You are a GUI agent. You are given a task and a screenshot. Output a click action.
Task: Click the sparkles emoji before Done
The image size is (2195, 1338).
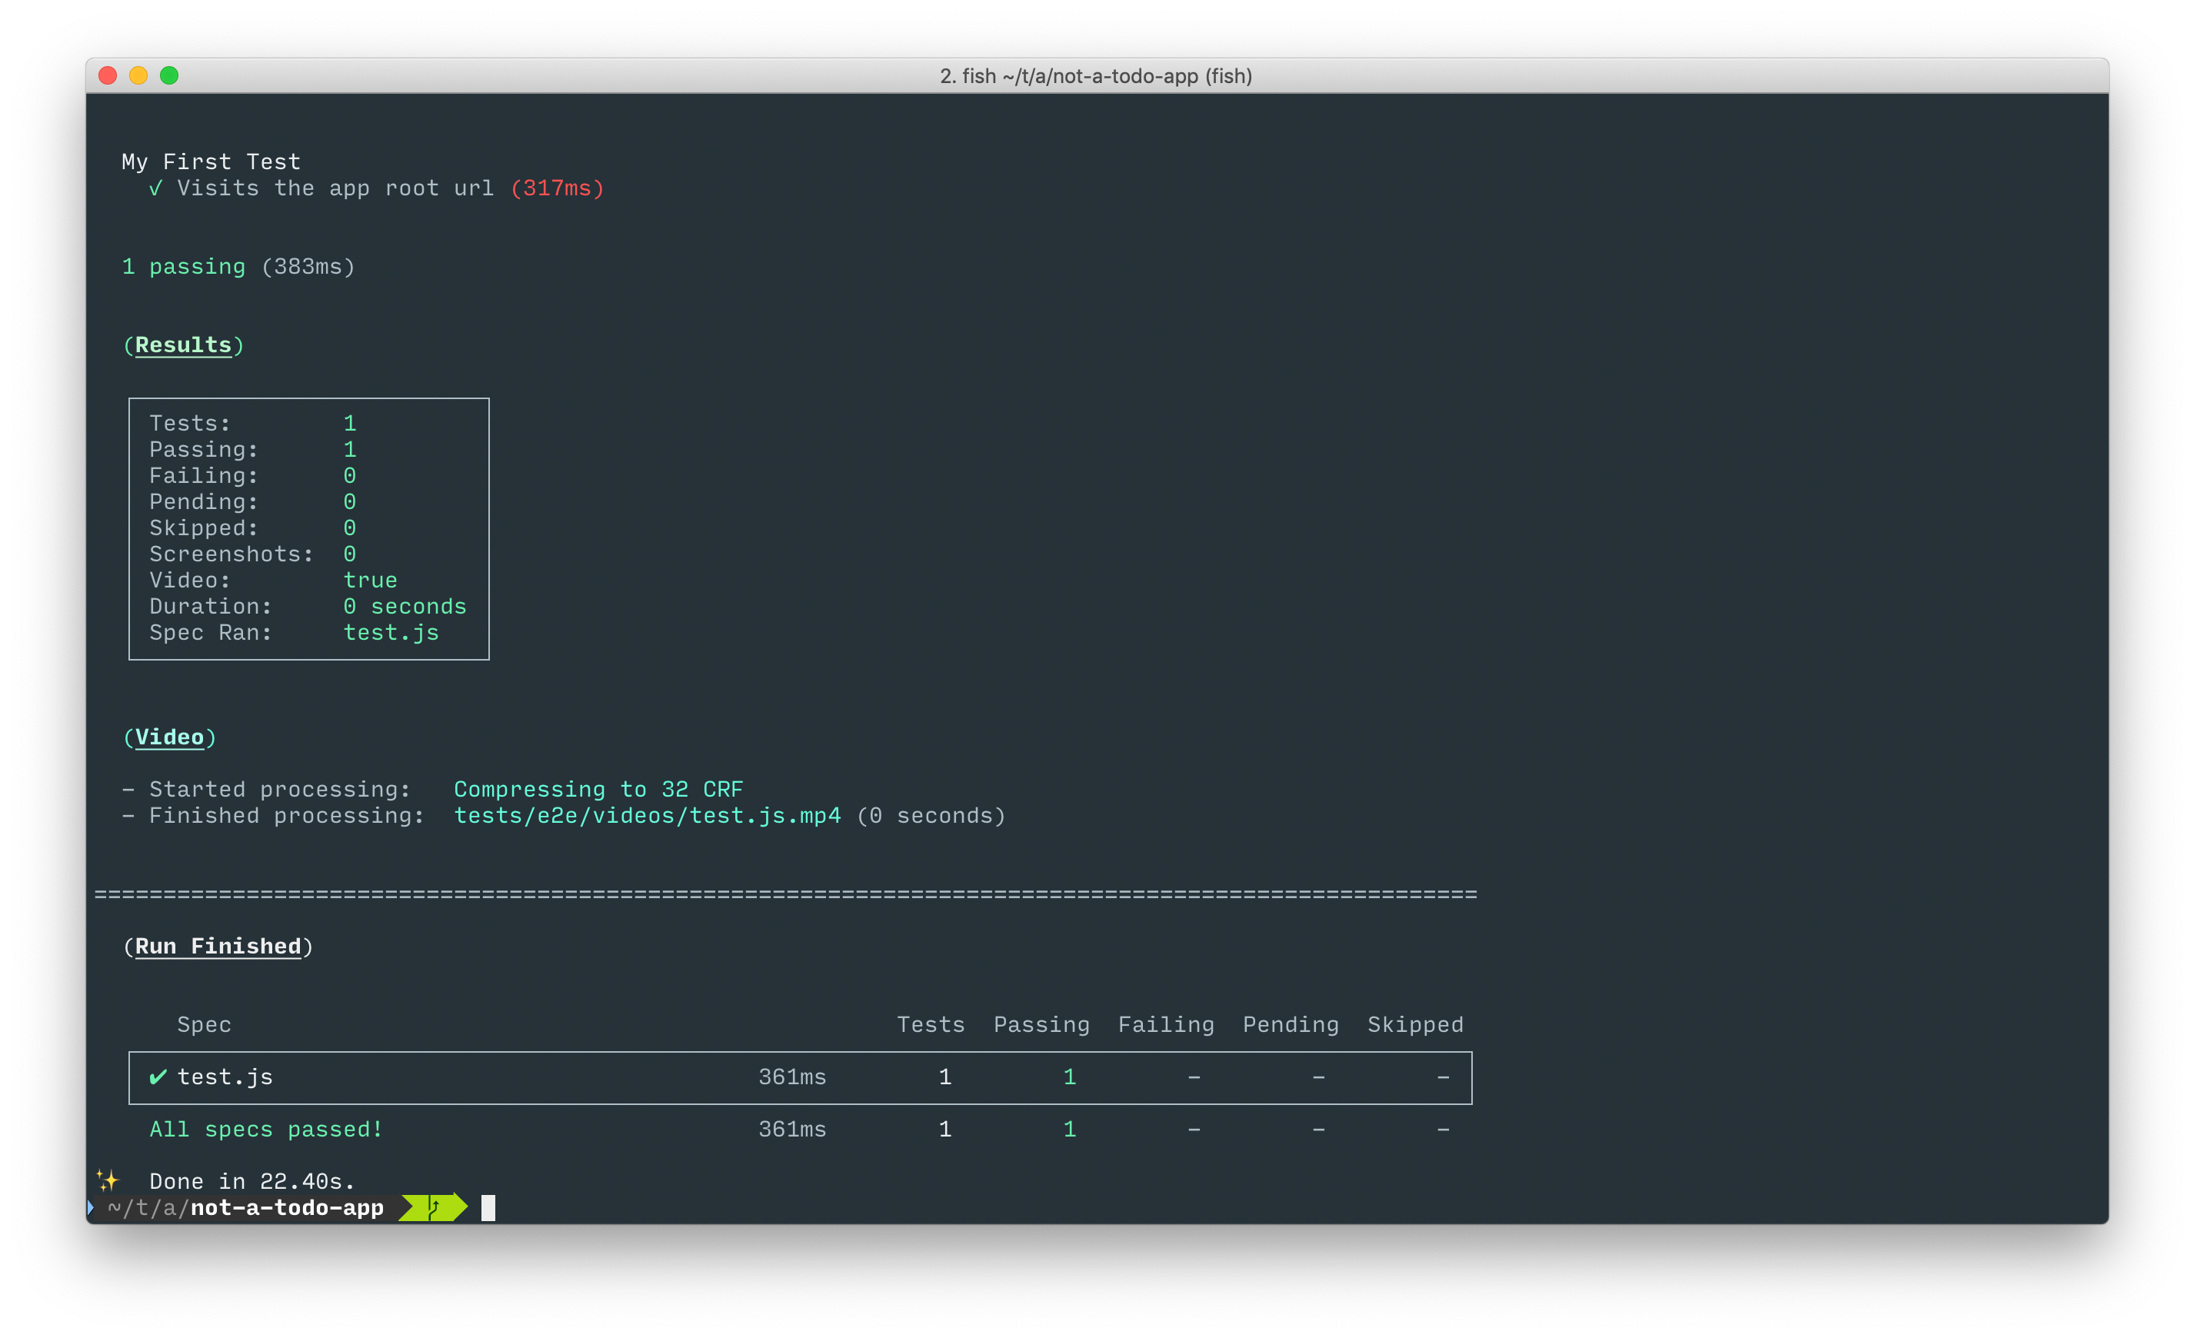[108, 1180]
